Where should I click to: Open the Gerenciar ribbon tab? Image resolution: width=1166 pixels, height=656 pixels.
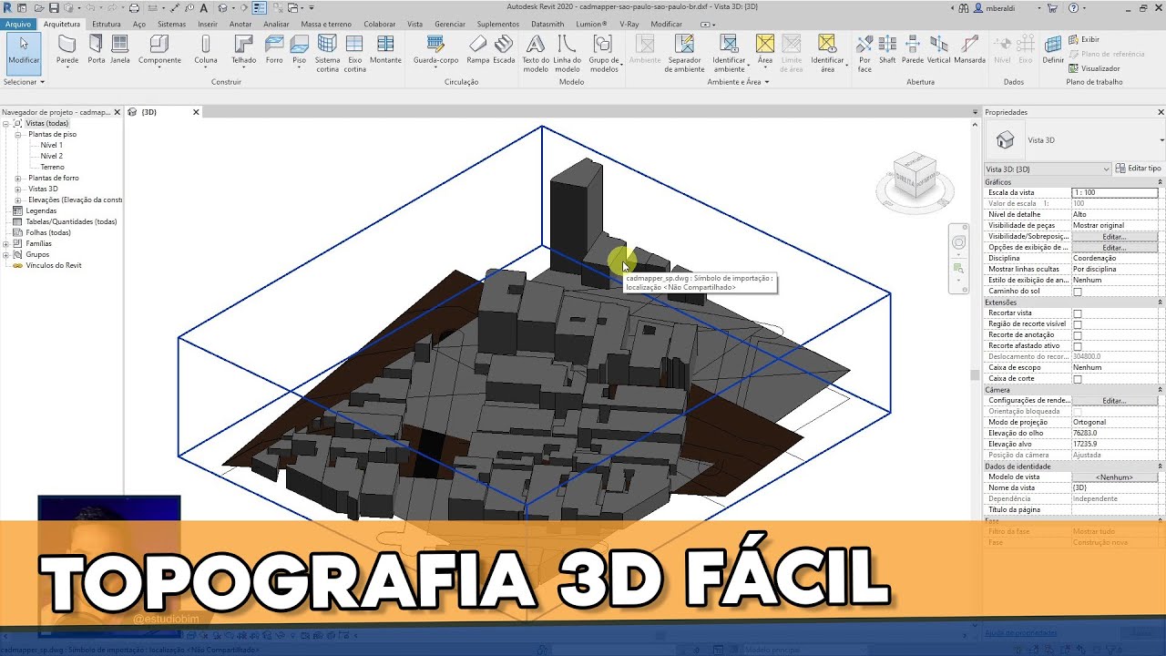coord(450,24)
